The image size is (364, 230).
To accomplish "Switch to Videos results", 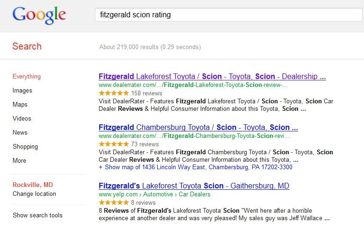I will pyautogui.click(x=22, y=119).
